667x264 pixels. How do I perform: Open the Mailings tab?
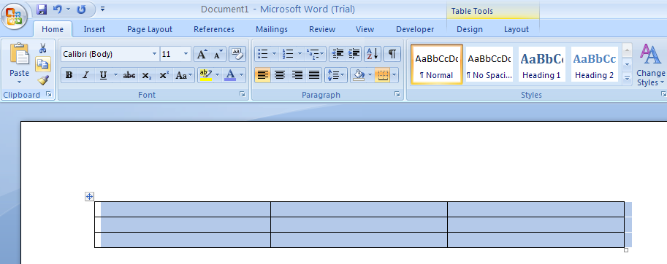pos(272,29)
